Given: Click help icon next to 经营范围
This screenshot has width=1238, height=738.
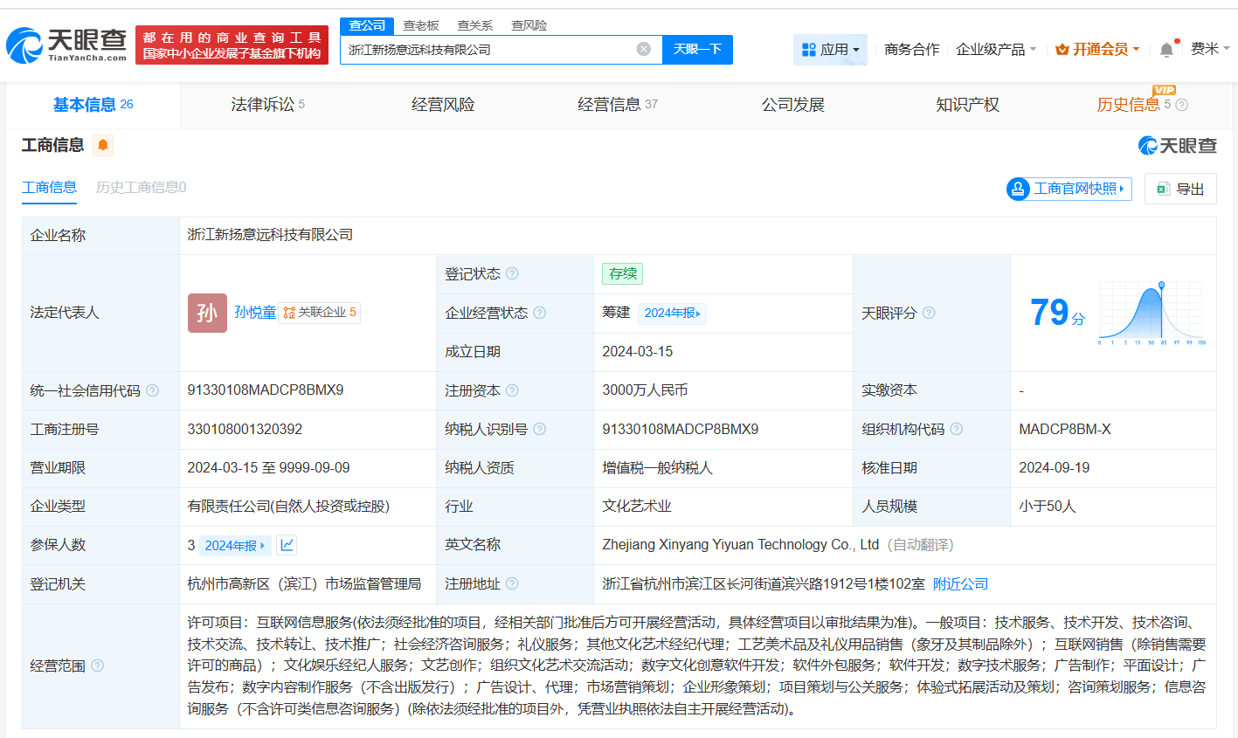Looking at the screenshot, I should [98, 666].
